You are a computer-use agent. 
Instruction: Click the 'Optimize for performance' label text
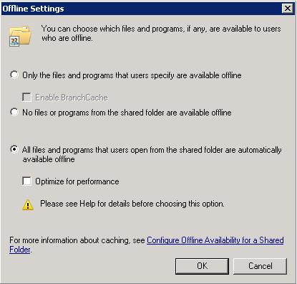(x=77, y=181)
